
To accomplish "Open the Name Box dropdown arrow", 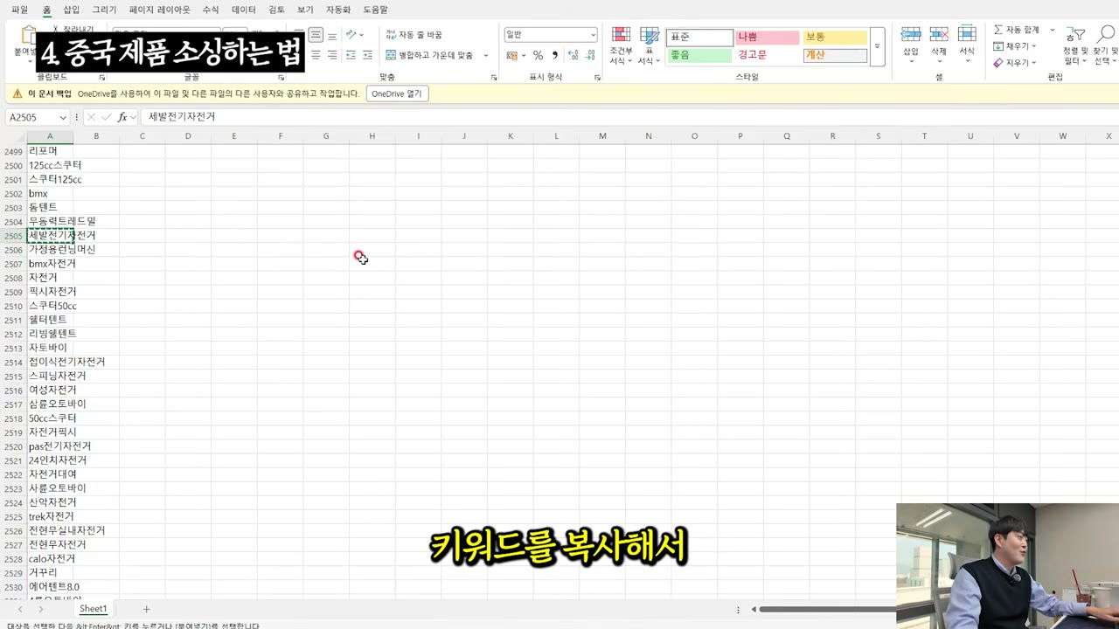I will point(63,117).
